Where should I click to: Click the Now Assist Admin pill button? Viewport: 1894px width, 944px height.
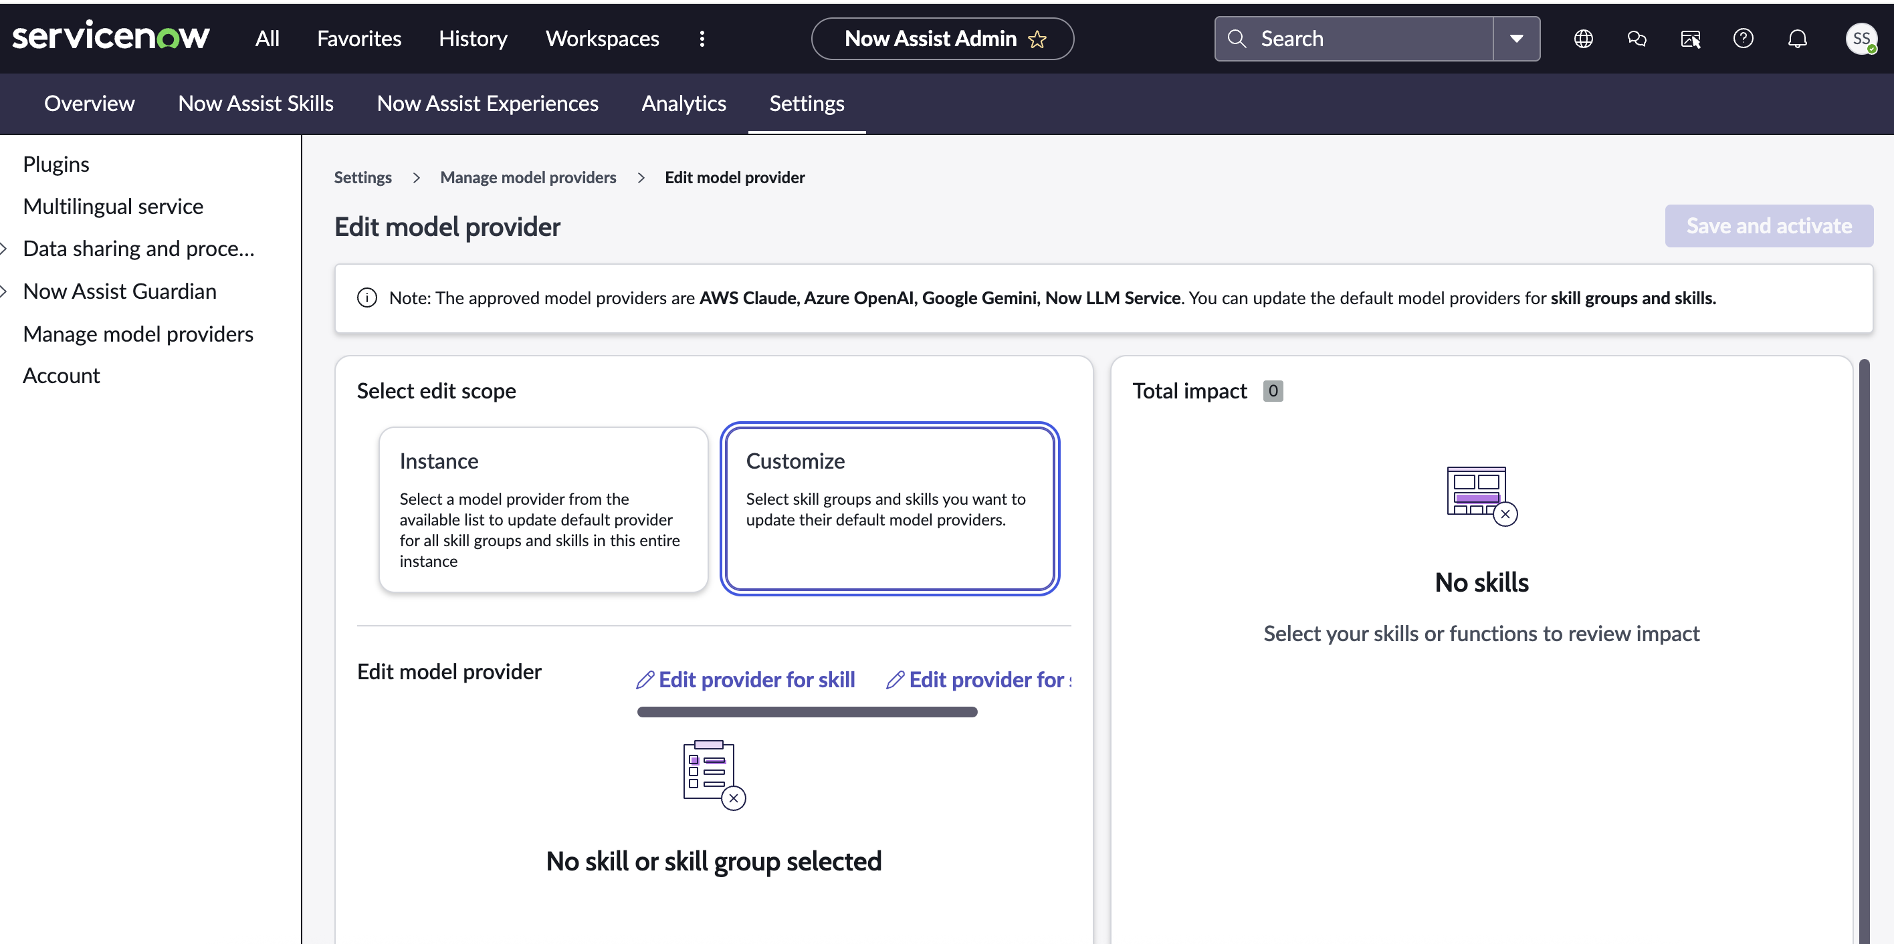942,39
